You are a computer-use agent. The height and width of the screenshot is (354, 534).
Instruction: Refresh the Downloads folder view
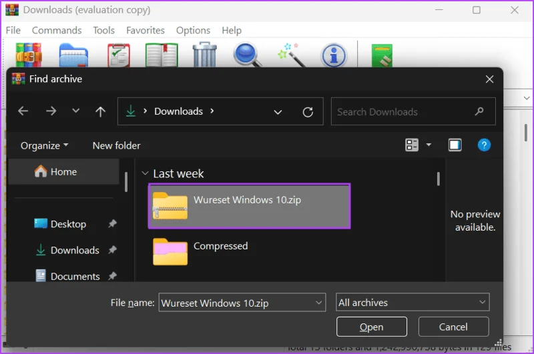pos(308,112)
